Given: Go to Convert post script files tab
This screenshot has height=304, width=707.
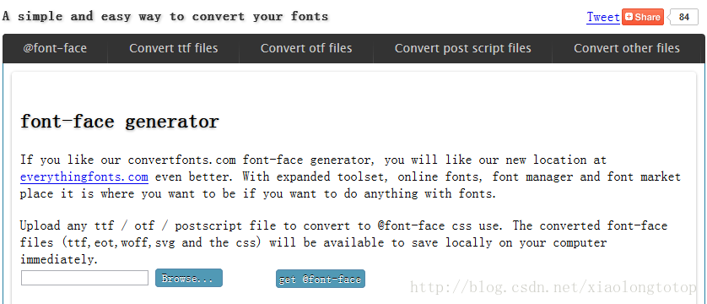Looking at the screenshot, I should click(x=462, y=48).
